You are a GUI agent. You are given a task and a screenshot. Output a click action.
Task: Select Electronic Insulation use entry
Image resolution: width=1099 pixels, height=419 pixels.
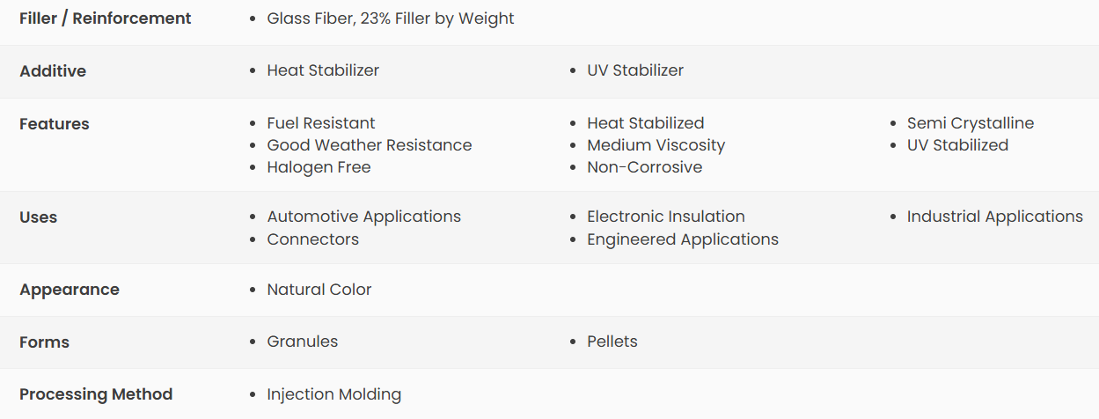(x=666, y=217)
